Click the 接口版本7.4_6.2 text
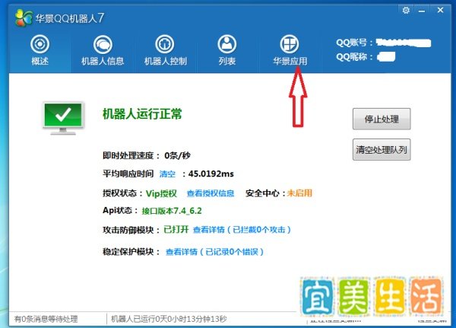The width and height of the screenshot is (456, 328). click(172, 211)
